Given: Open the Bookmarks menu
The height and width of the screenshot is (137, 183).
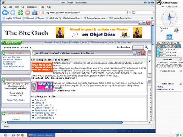Looking at the screenshot, I should [32, 7].
